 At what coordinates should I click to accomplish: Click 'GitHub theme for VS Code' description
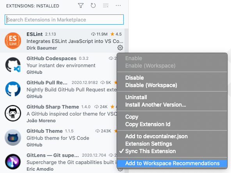58,138
